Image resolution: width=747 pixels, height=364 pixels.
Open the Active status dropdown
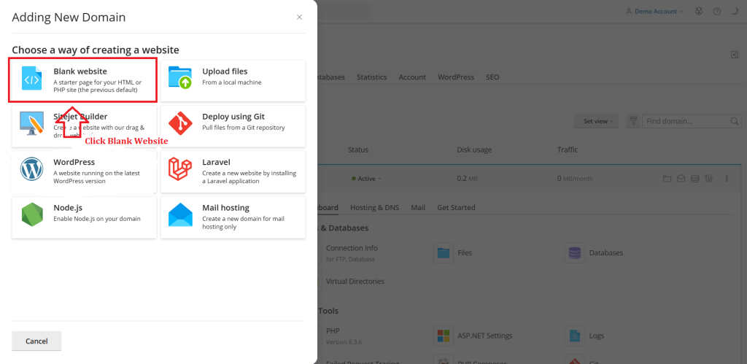pos(366,179)
